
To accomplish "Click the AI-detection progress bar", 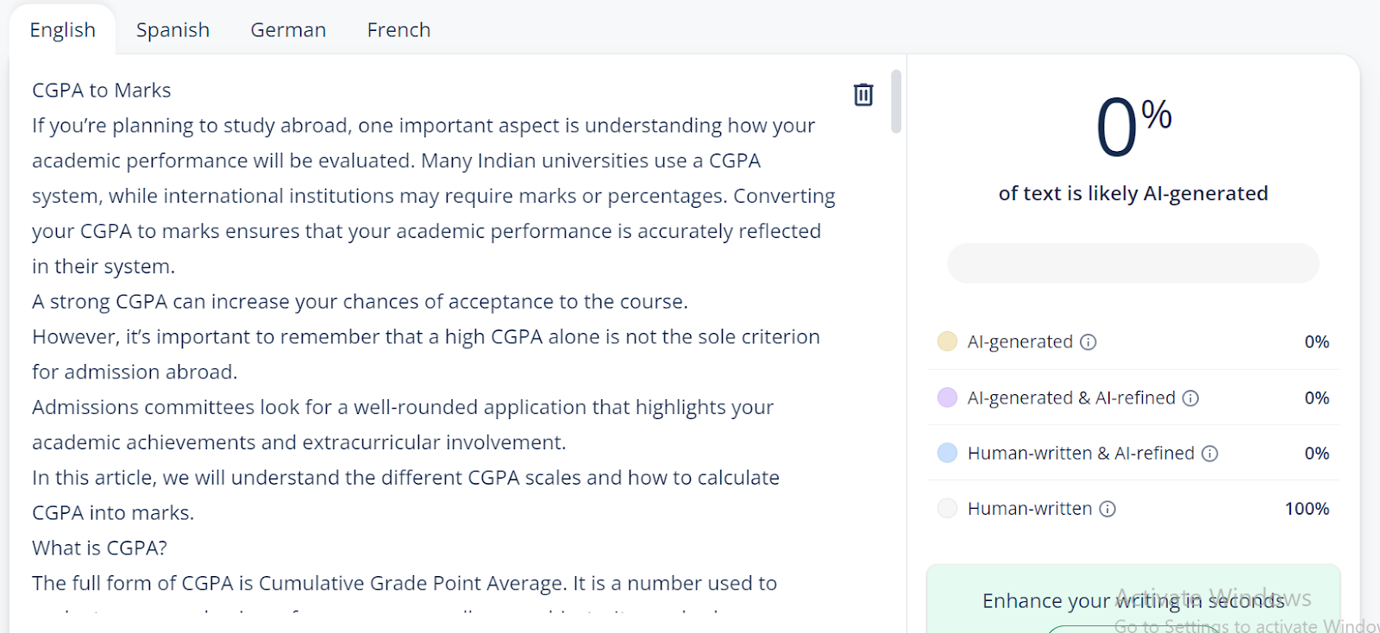I will coord(1131,263).
